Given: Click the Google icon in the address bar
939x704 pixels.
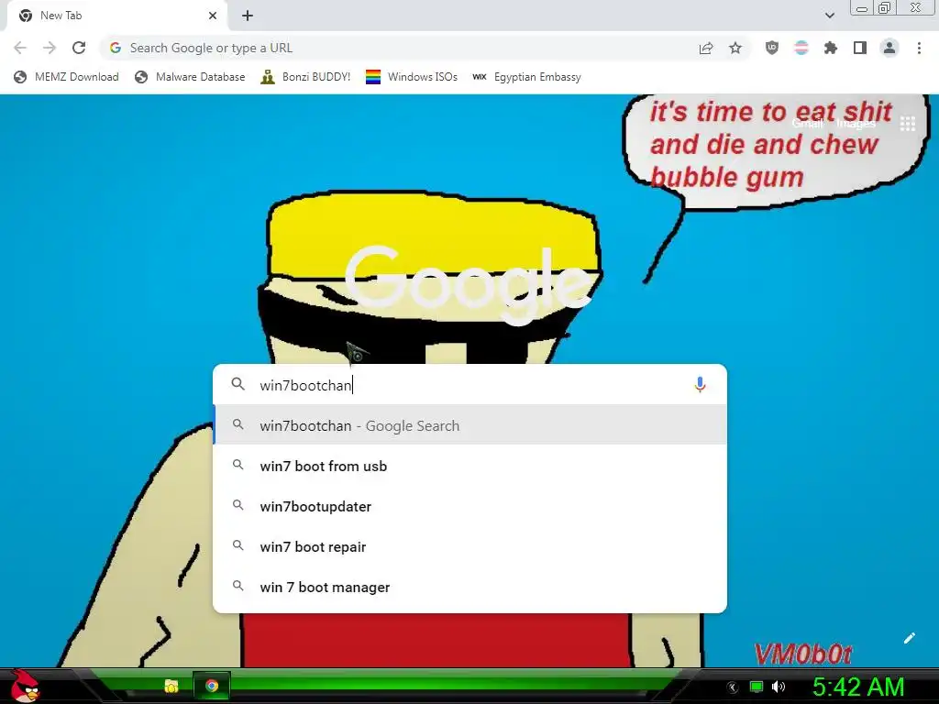Looking at the screenshot, I should [116, 48].
